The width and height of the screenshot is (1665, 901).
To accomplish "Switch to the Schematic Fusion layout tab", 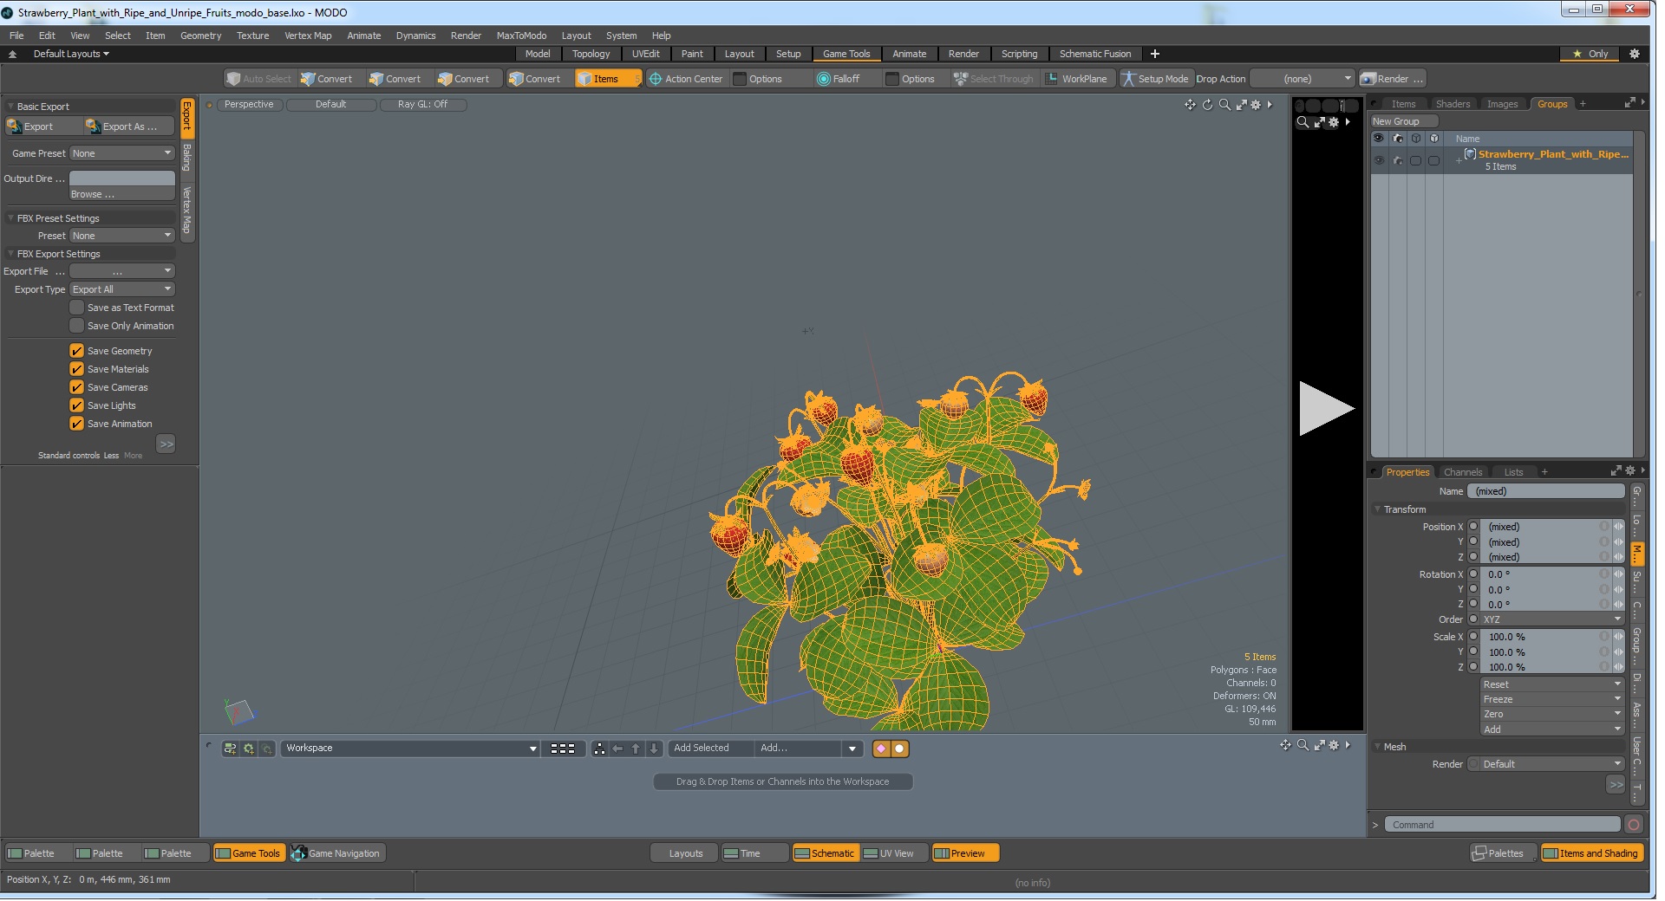I will pyautogui.click(x=1094, y=54).
